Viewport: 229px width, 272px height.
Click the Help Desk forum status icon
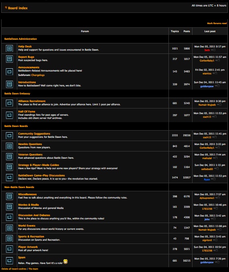(x=9, y=48)
